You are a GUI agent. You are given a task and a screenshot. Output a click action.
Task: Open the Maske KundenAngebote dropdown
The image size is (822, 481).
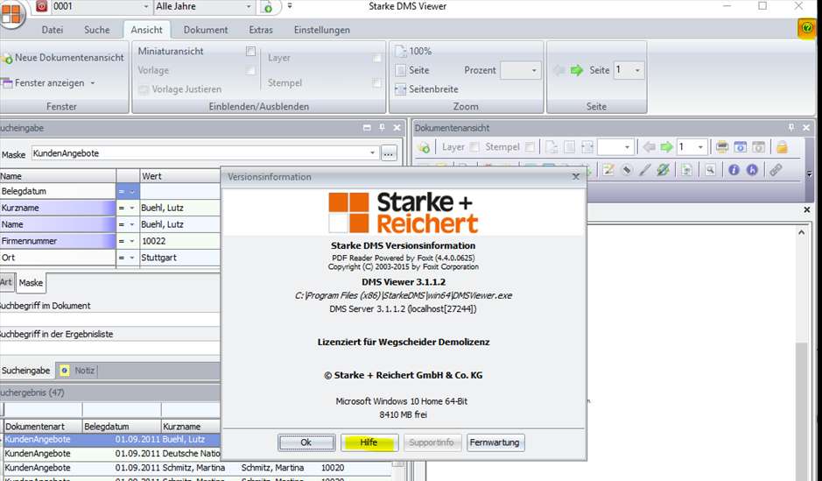pyautogui.click(x=372, y=153)
